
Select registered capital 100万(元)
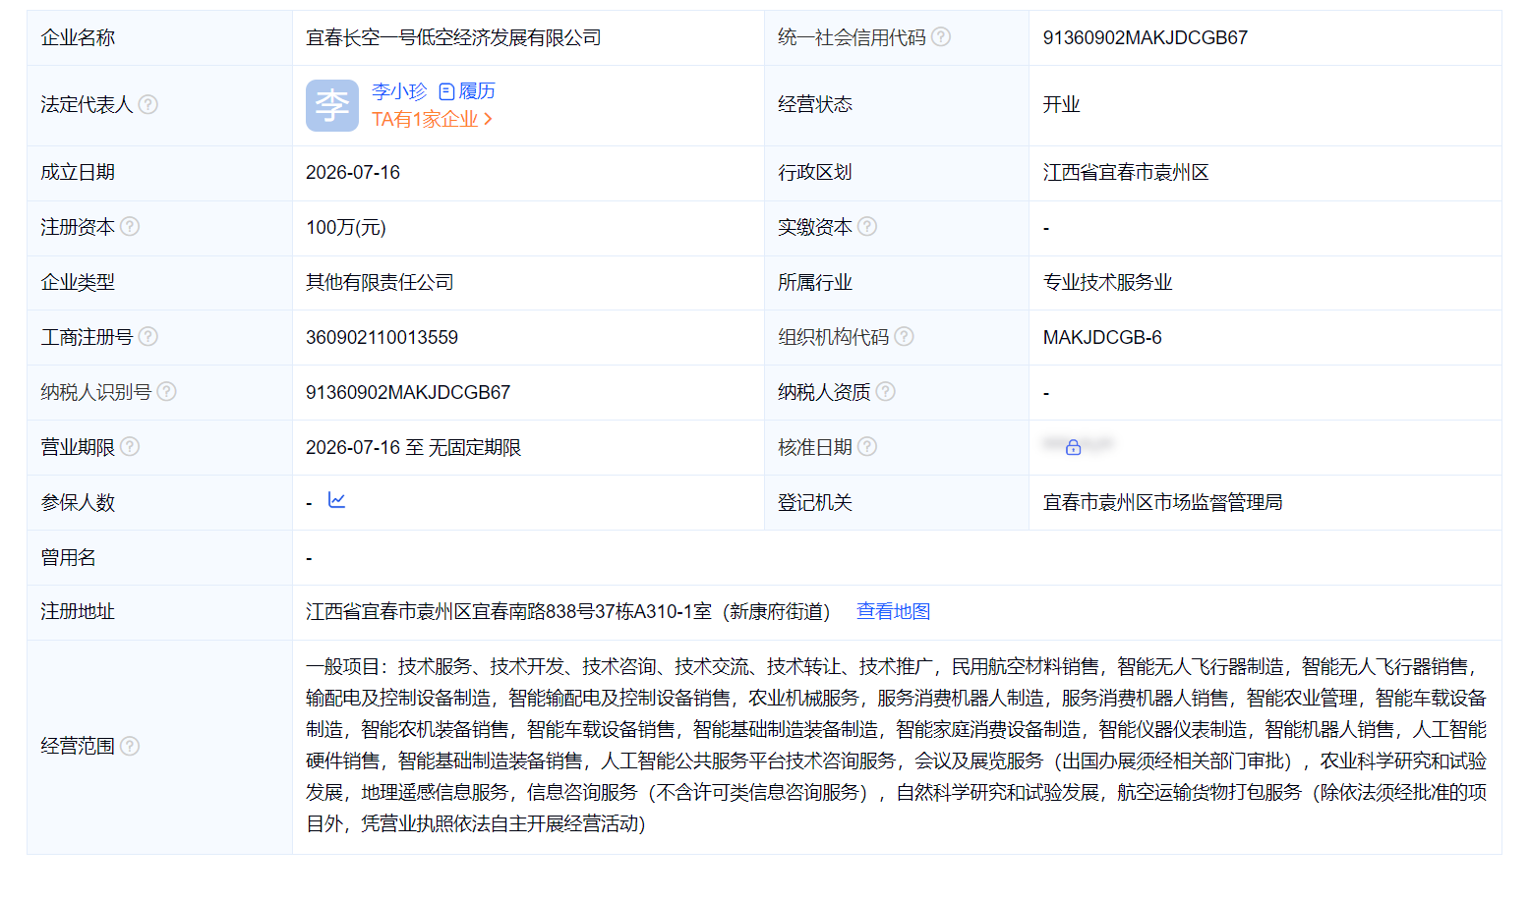coord(346,227)
